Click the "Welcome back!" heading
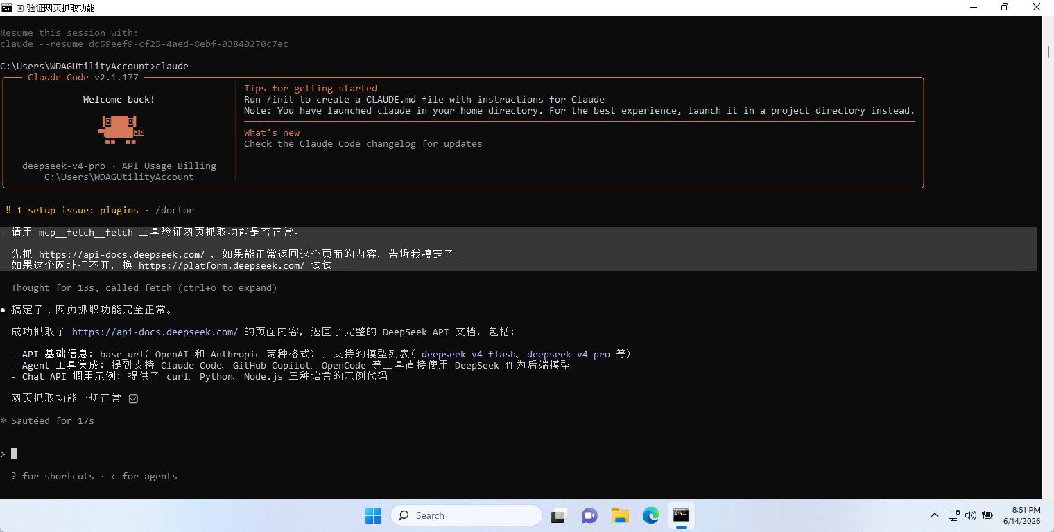 tap(119, 99)
